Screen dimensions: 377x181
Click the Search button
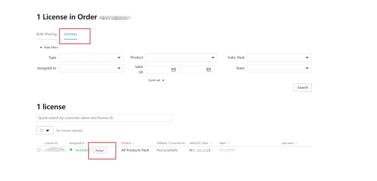pos(303,87)
